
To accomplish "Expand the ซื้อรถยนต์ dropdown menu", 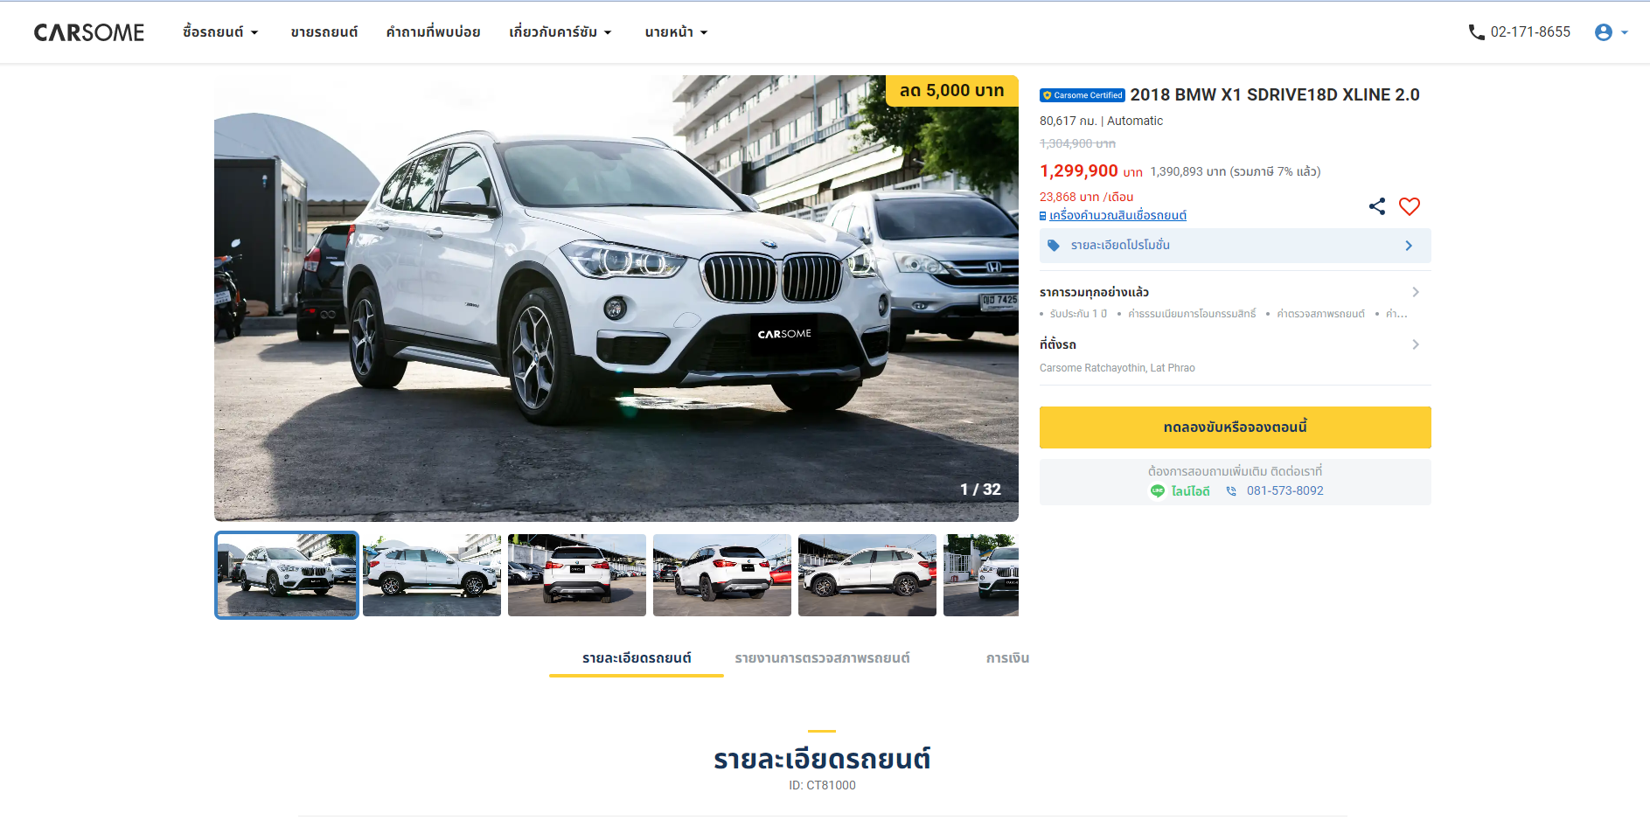I will pos(220,32).
